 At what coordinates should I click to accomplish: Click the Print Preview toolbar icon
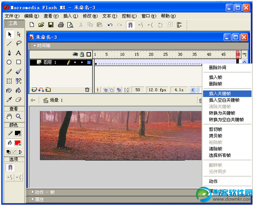click(x=70, y=25)
